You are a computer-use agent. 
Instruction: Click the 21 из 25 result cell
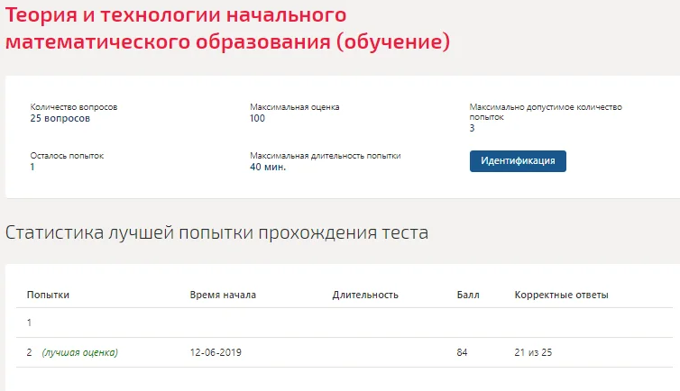click(533, 352)
